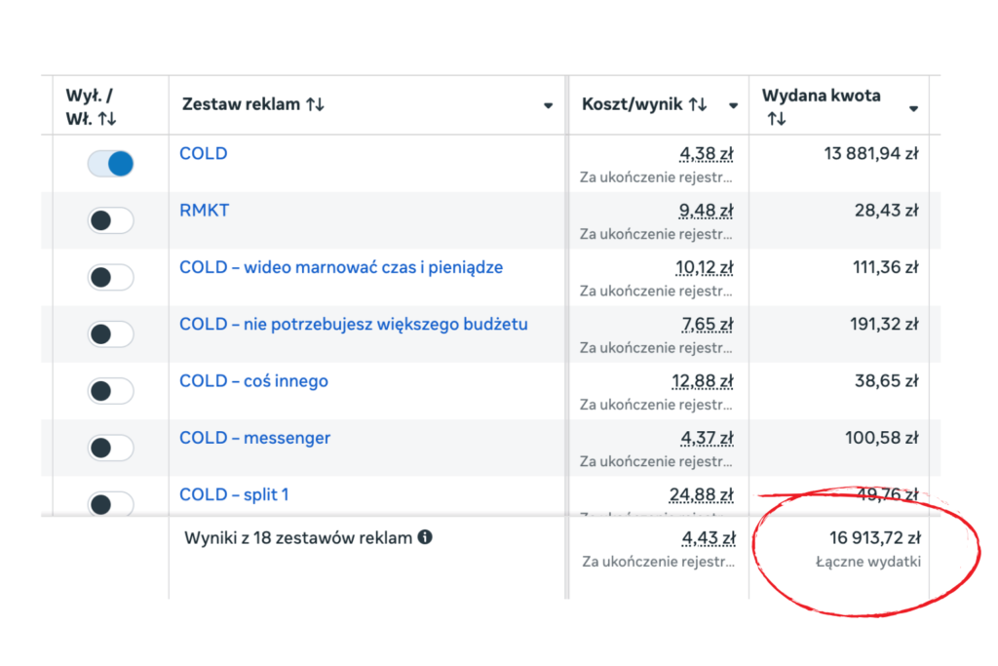998x666 pixels.
Task: Enable the COLD – messenger toggle
Action: click(110, 448)
